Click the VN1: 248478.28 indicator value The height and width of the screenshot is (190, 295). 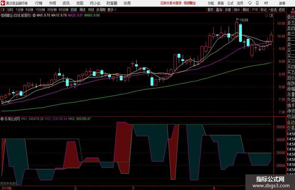click(x=32, y=119)
